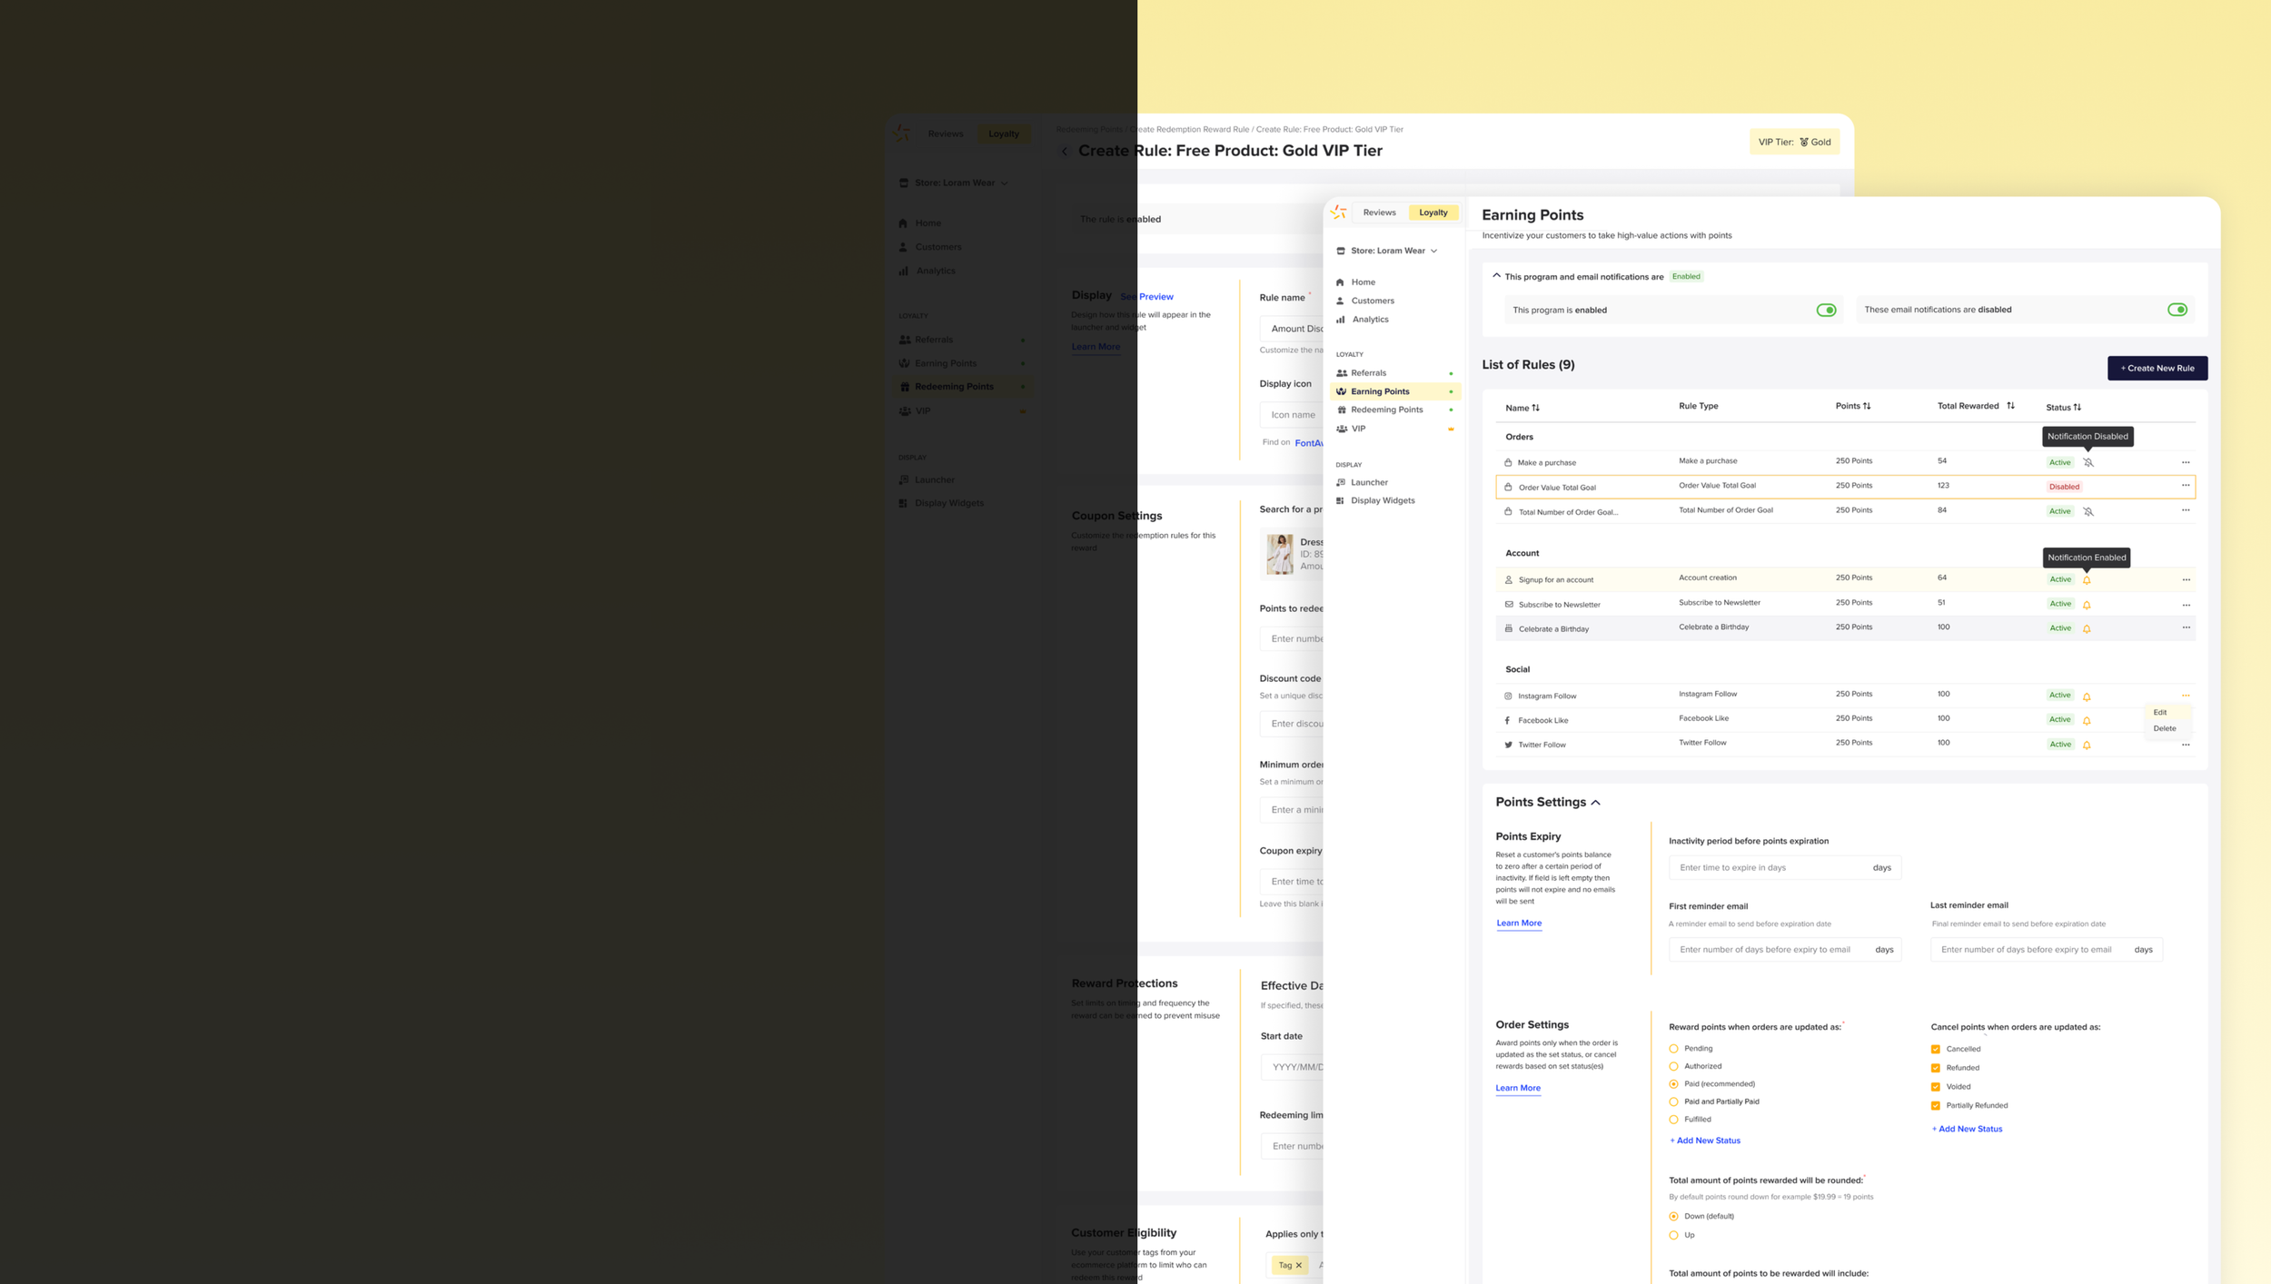This screenshot has width=2271, height=1284.
Task: Collapse program and email notifications panel
Action: [1496, 276]
